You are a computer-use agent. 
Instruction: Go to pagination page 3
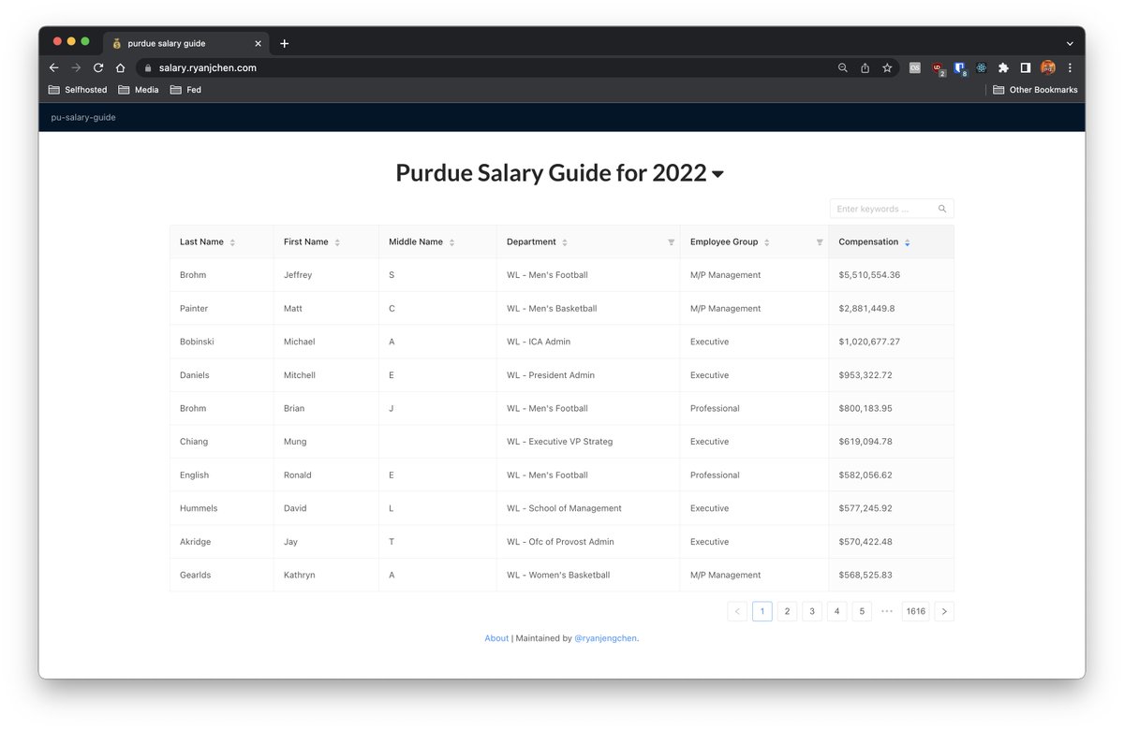coord(812,611)
